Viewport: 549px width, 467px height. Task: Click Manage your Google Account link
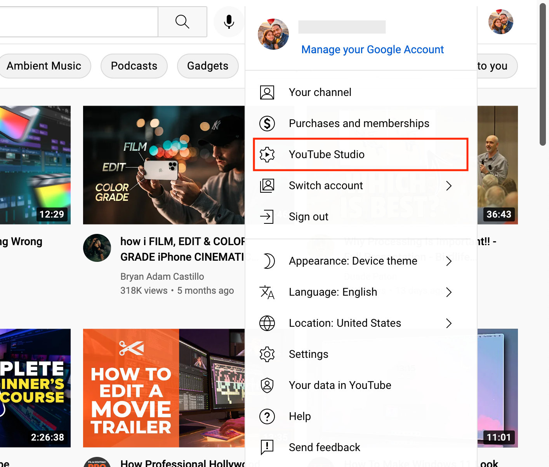point(372,50)
